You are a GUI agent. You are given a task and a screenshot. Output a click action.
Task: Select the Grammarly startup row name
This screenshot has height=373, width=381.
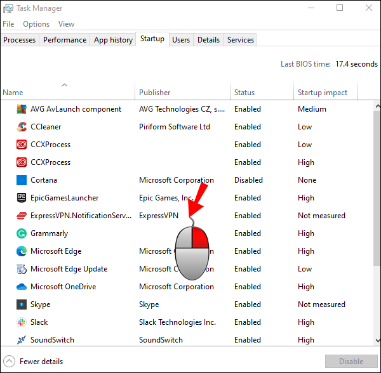click(50, 233)
